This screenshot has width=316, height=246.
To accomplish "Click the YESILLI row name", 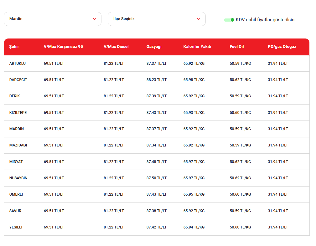I will [16, 227].
